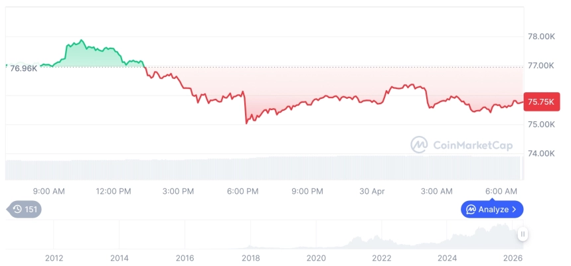571x266 pixels.
Task: Click the 12:00 PM time axis label
Action: (114, 191)
